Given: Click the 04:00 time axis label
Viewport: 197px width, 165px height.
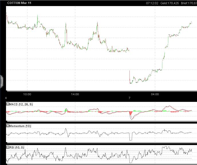Looking at the screenshot, I should click(155, 94).
